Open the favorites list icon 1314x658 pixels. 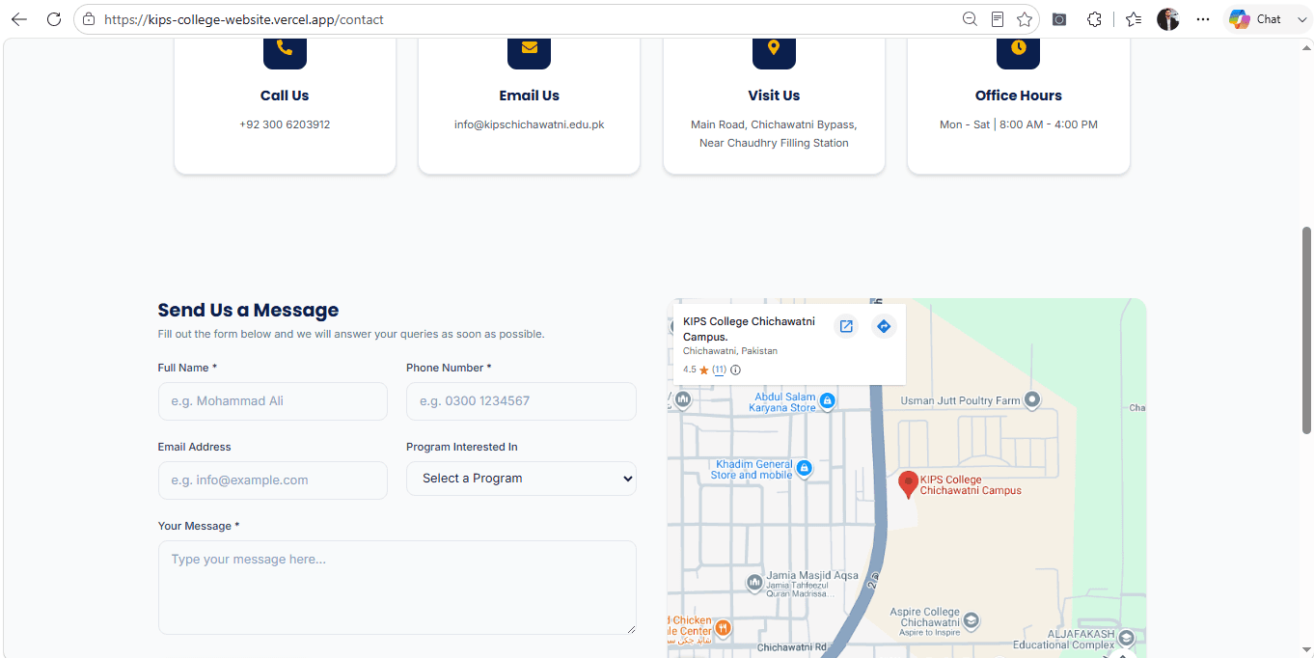tap(1134, 19)
